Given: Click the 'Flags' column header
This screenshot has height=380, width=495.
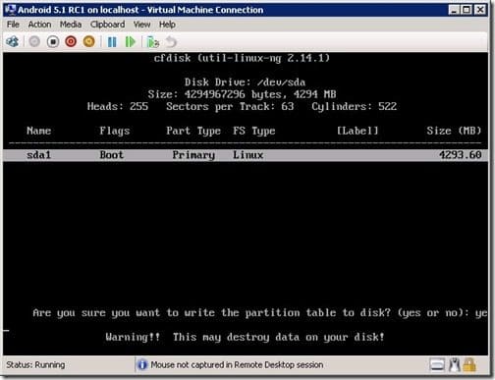Looking at the screenshot, I should click(115, 131).
